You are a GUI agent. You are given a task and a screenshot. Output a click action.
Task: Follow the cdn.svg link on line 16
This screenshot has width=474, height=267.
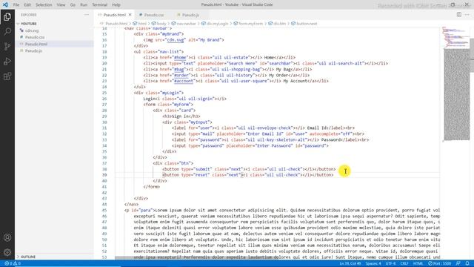pyautogui.click(x=176, y=39)
